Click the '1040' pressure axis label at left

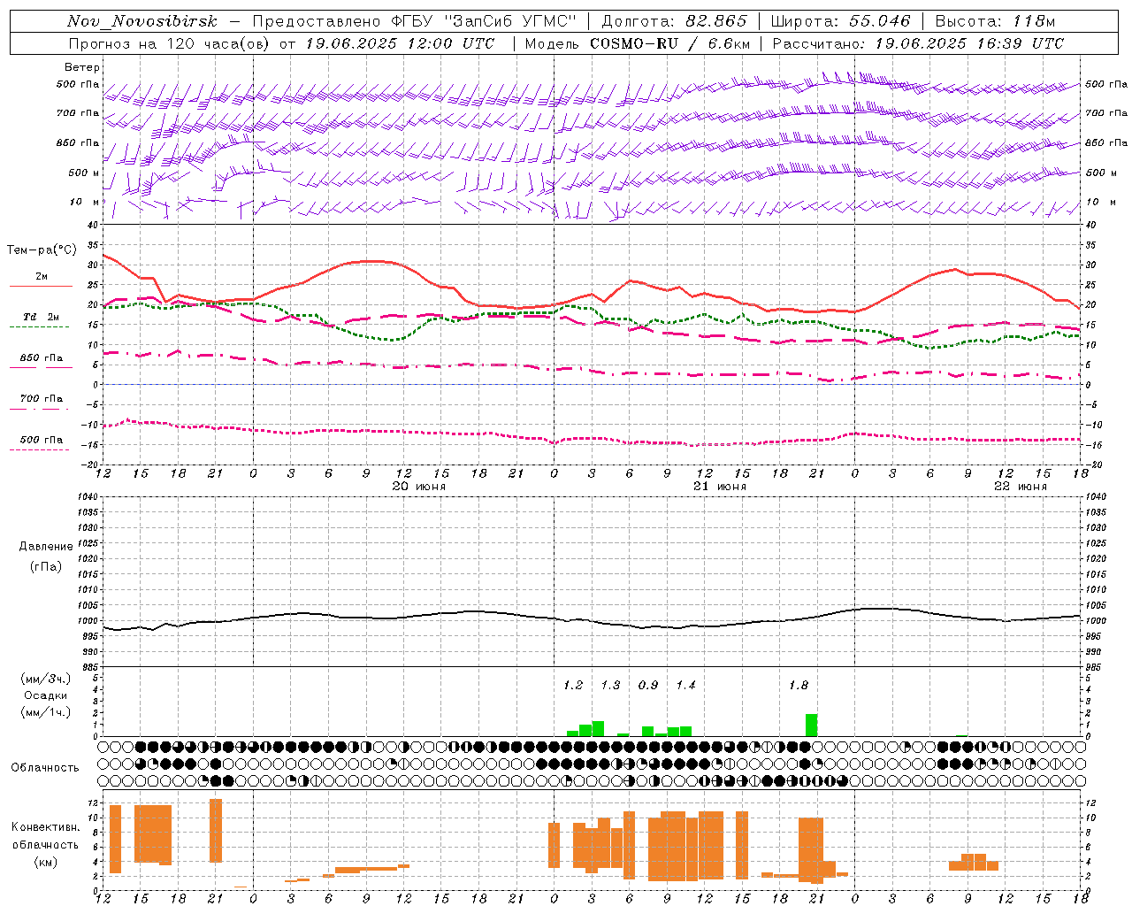pyautogui.click(x=88, y=497)
